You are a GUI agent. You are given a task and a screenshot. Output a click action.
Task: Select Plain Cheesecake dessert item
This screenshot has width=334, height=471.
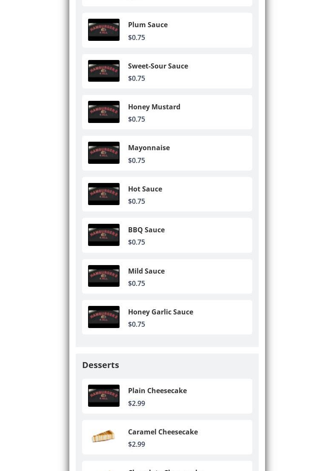click(x=167, y=396)
